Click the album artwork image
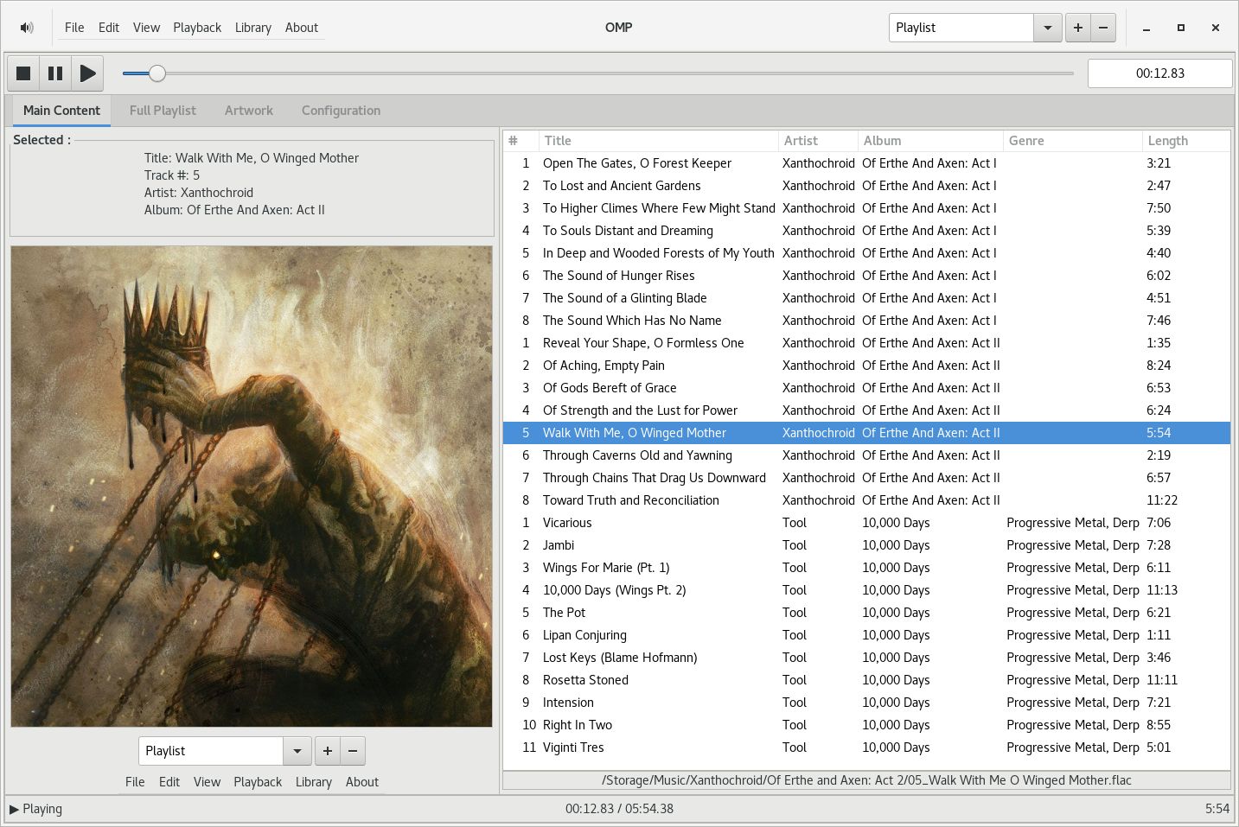1239x827 pixels. 252,487
